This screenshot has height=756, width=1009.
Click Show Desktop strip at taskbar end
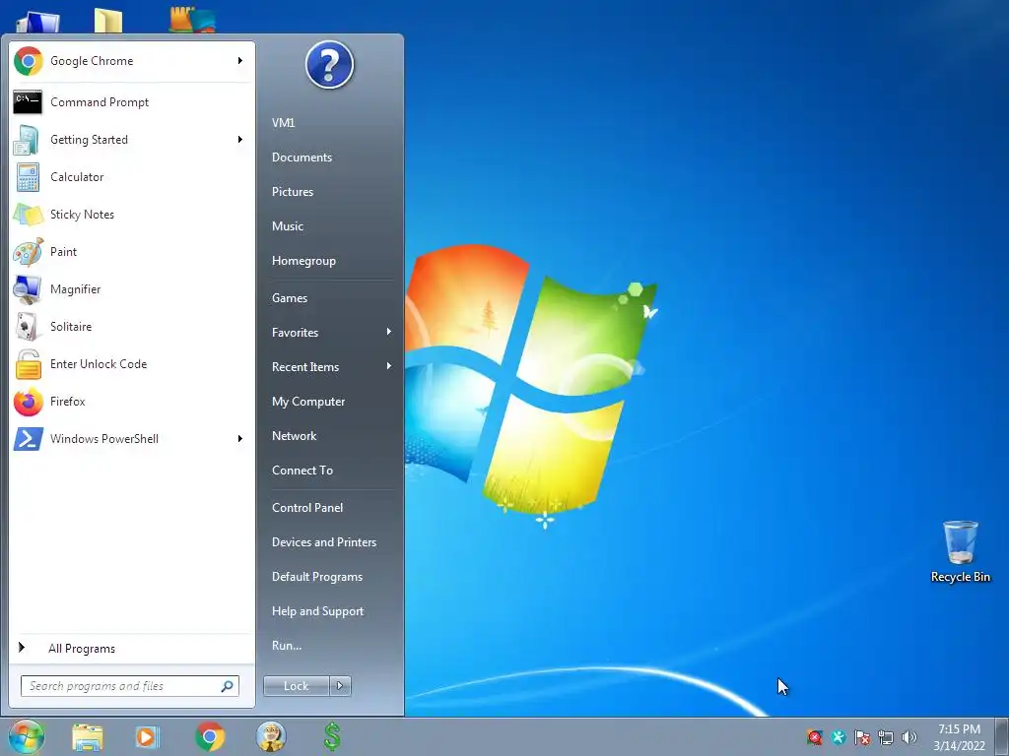(1002, 736)
